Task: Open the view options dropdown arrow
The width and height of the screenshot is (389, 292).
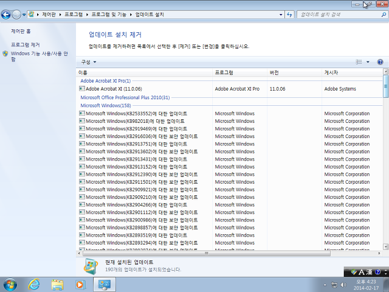Action: (x=368, y=62)
